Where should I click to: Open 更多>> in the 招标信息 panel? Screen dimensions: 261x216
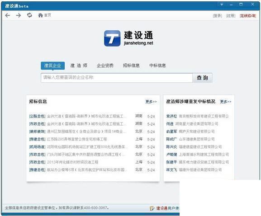[151, 101]
